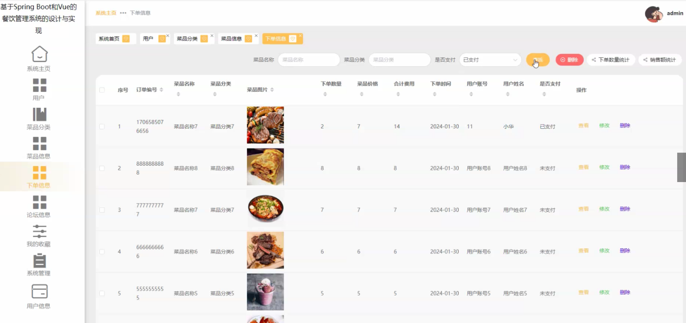Click 系统主页 breadcrumb link
The height and width of the screenshot is (323, 686).
pyautogui.click(x=106, y=13)
